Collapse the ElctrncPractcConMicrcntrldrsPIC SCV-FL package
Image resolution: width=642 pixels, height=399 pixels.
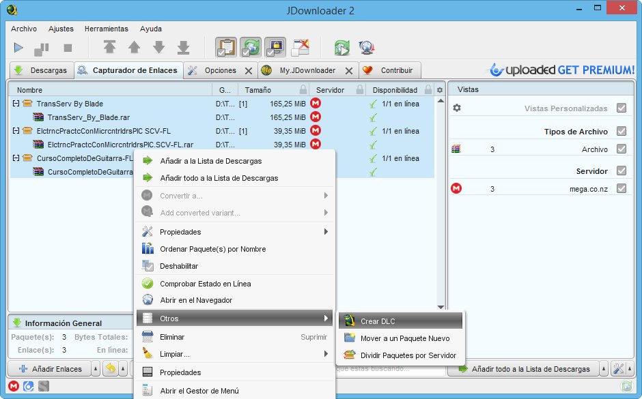(x=16, y=131)
